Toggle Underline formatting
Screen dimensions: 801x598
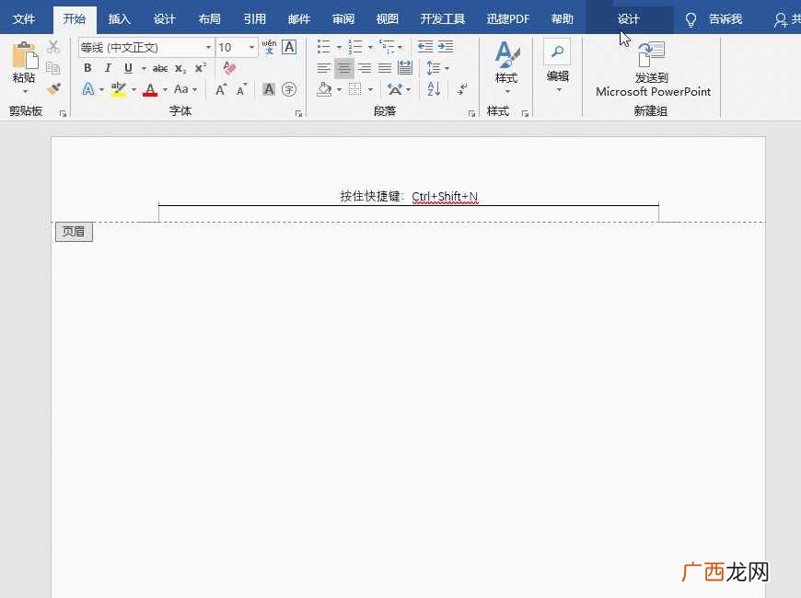pos(128,68)
